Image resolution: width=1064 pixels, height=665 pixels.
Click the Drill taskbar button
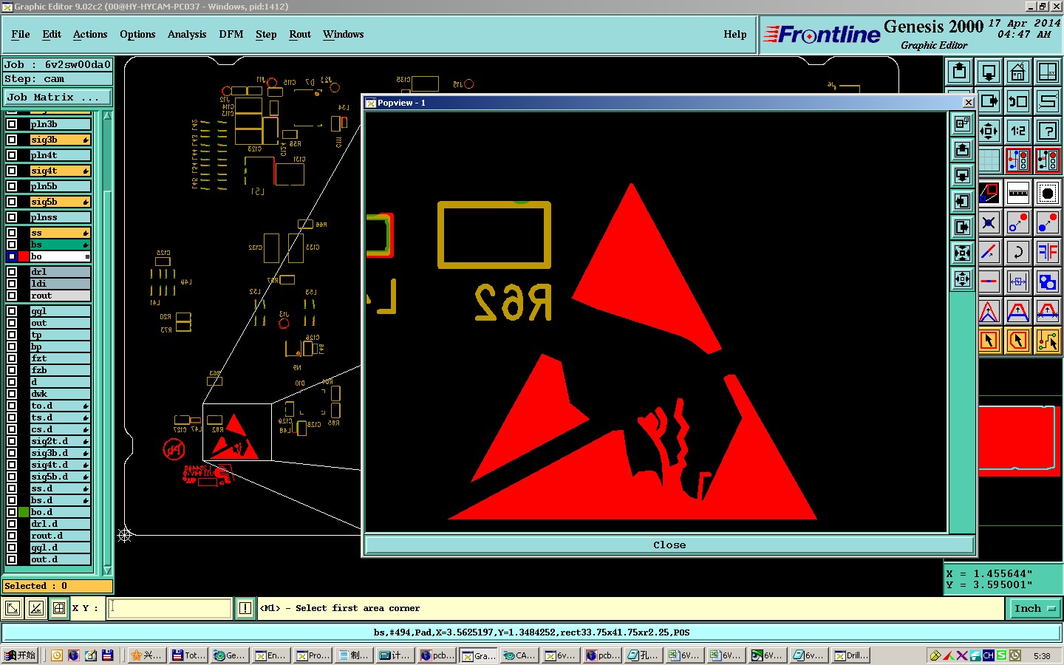point(852,655)
